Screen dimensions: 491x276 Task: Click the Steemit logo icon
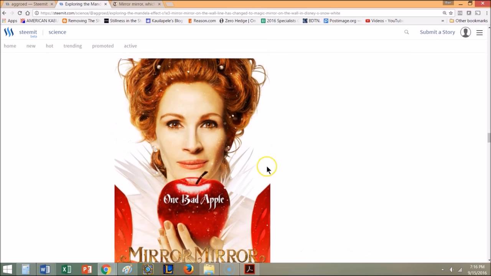coord(9,32)
